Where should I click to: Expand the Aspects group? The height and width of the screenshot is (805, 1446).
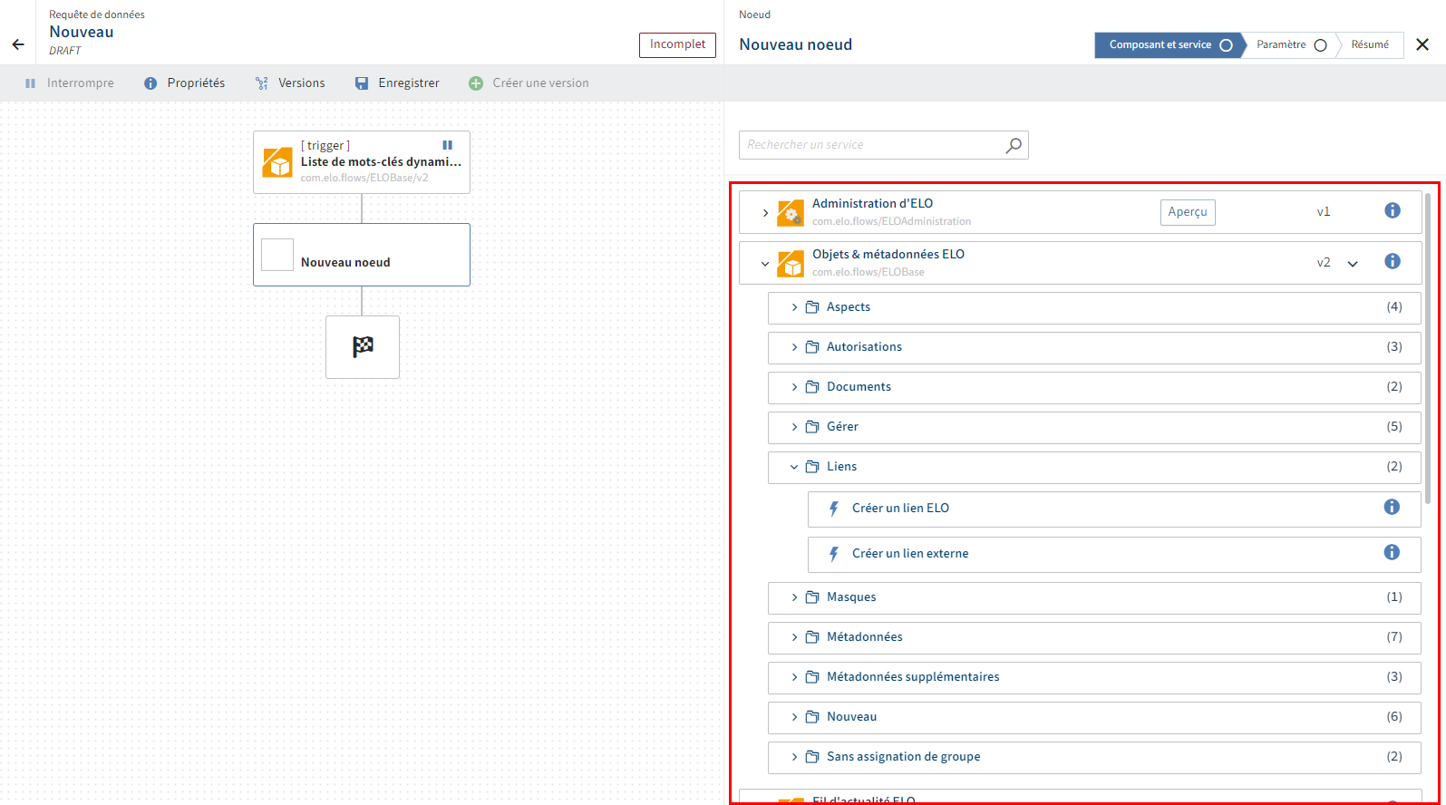tap(794, 307)
